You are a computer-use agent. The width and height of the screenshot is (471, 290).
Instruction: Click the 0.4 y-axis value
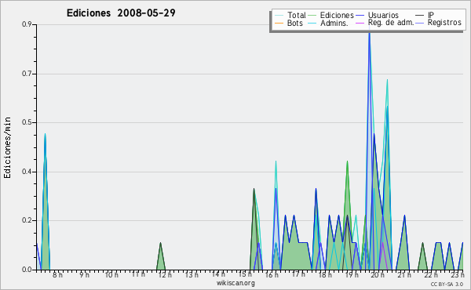click(27, 172)
